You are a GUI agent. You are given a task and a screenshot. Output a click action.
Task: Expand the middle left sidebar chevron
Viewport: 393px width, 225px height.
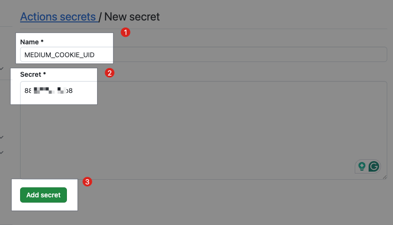(2, 137)
